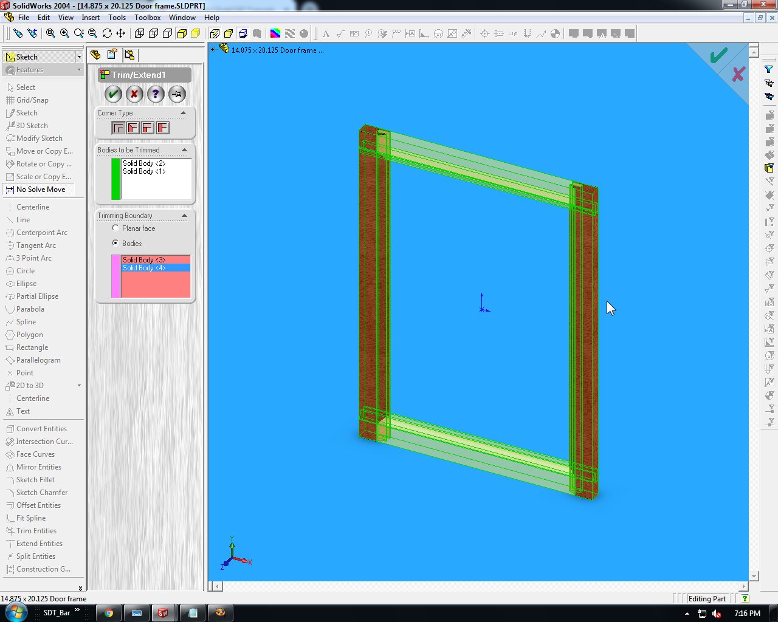Click the Zoom to Fit toolbar icon
The height and width of the screenshot is (622, 778).
(50, 33)
